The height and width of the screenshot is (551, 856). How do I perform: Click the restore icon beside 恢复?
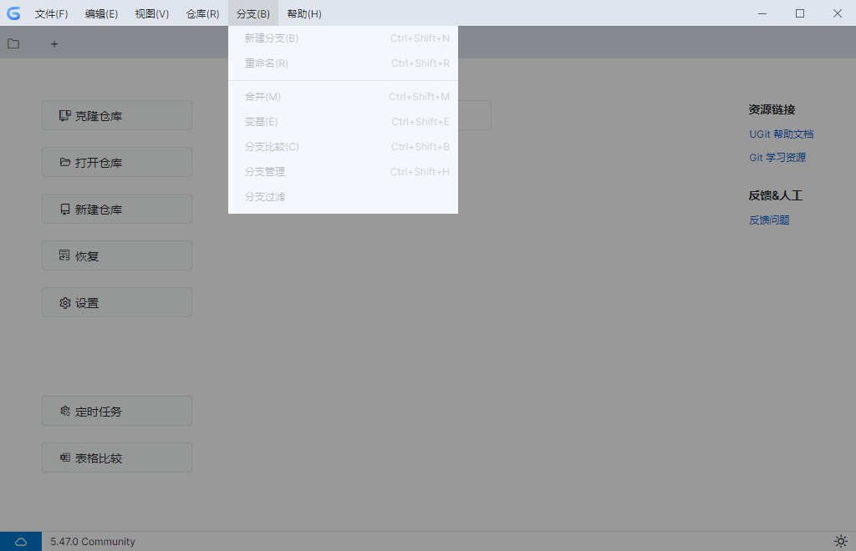point(64,255)
